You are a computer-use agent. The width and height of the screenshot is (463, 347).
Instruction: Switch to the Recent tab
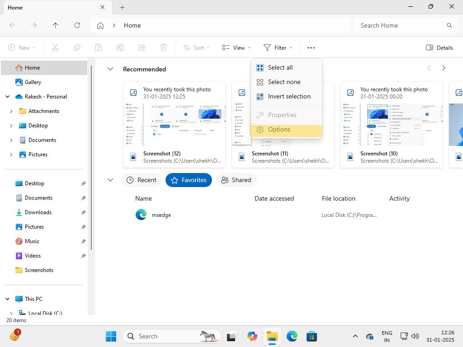pyautogui.click(x=142, y=180)
